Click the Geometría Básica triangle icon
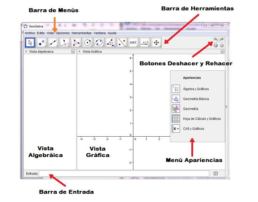 176,99
